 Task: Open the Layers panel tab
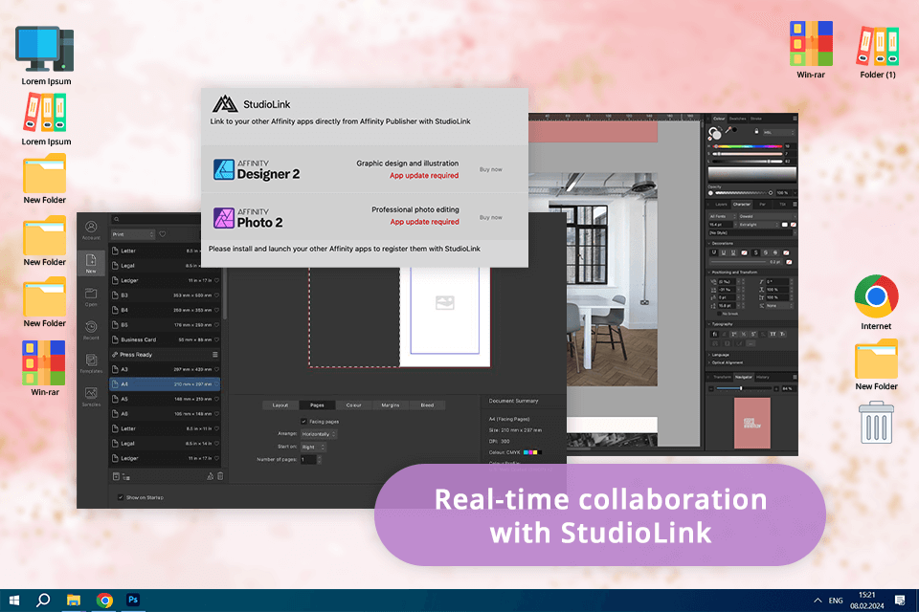[721, 205]
